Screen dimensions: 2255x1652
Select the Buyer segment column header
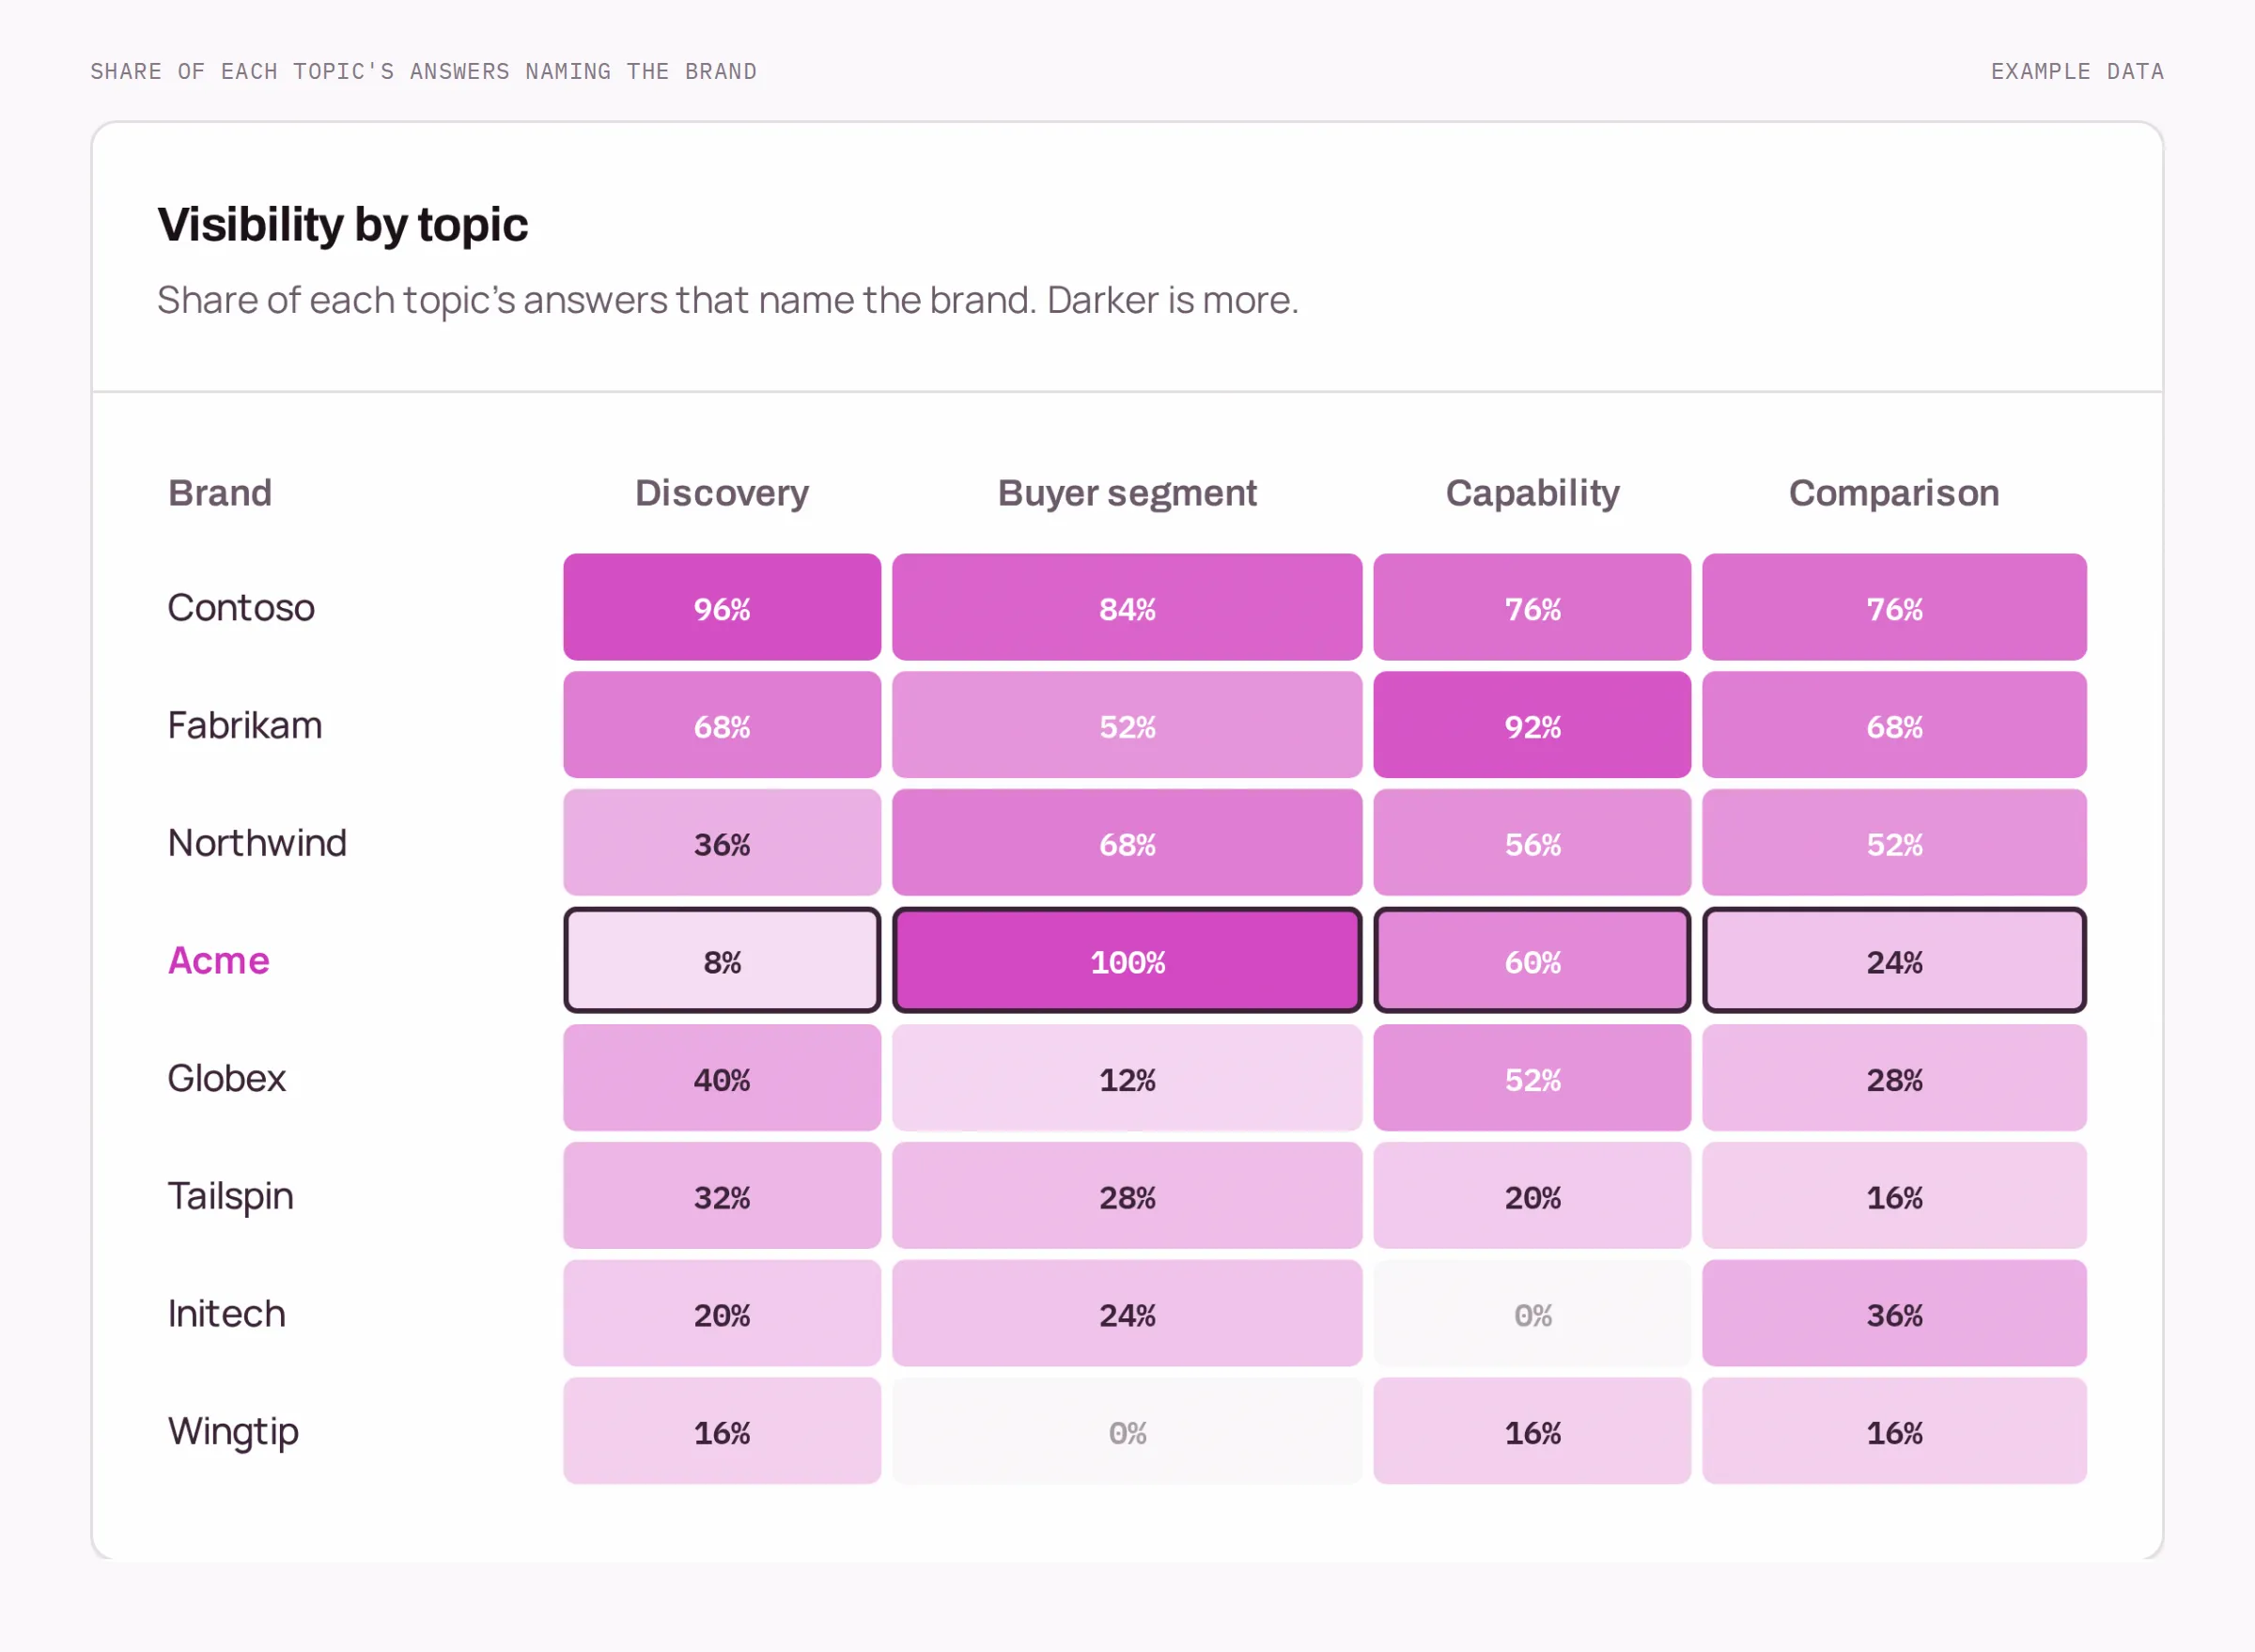1127,493
